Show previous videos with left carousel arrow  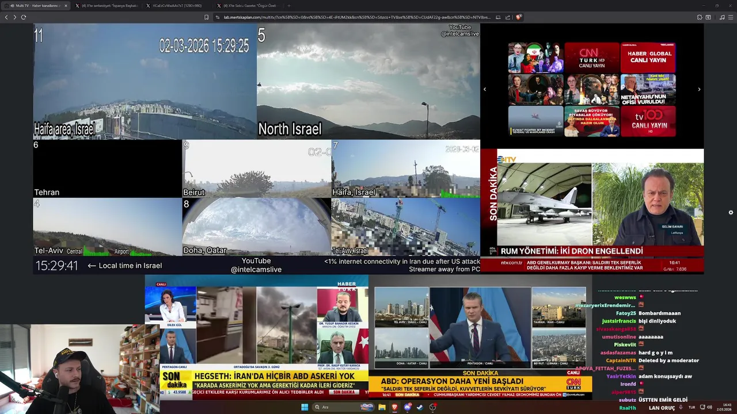(x=484, y=89)
